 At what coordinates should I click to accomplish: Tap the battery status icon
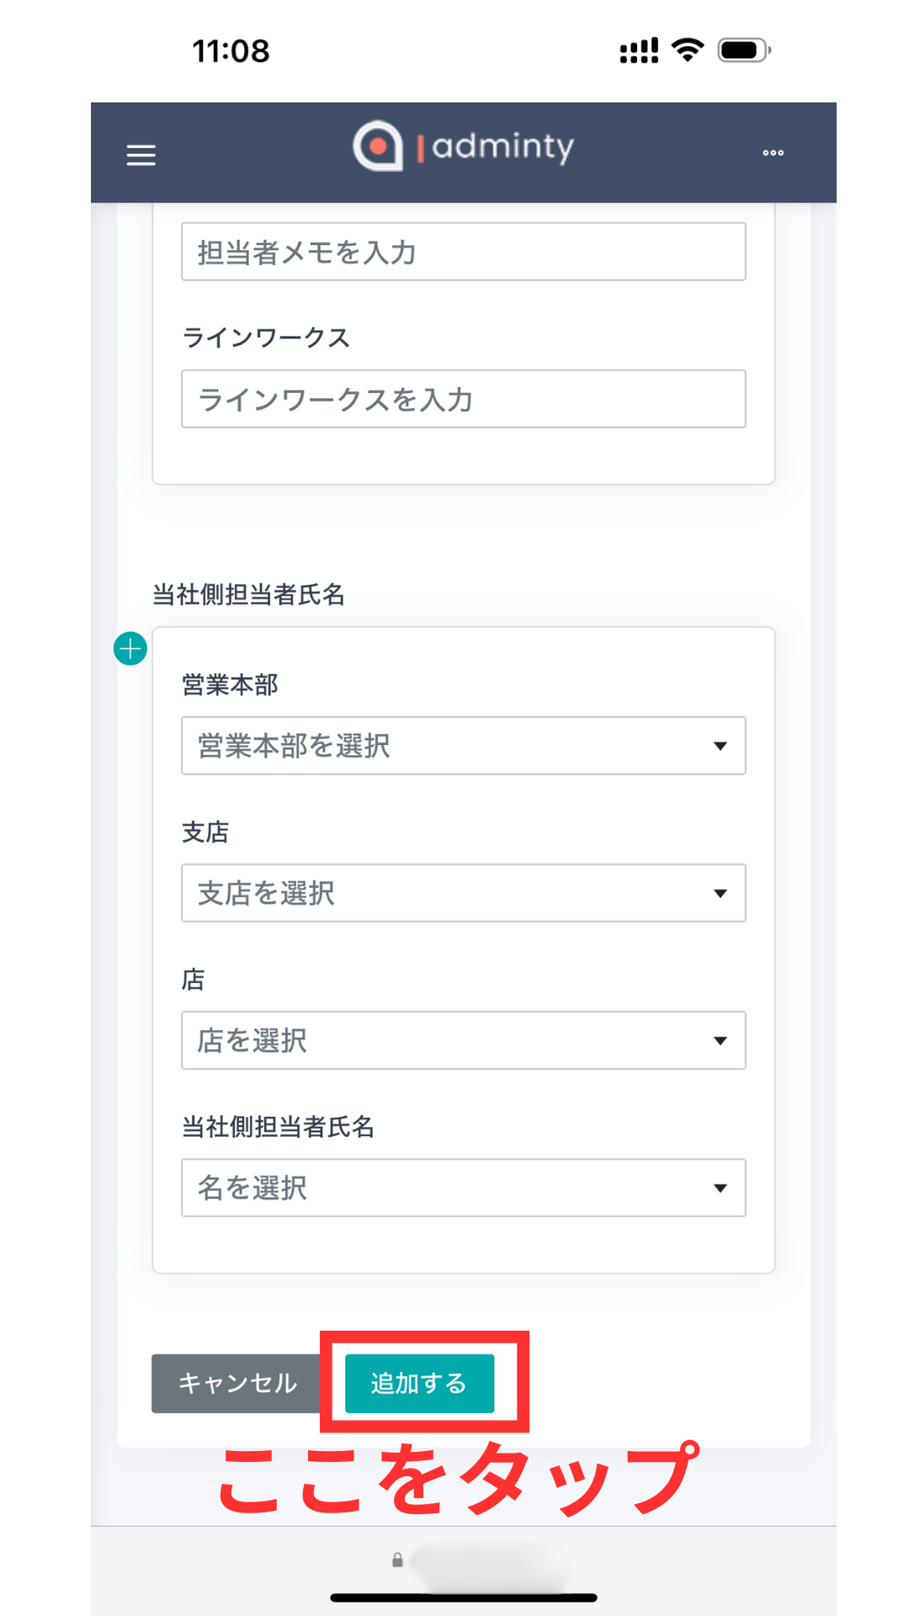(x=744, y=50)
